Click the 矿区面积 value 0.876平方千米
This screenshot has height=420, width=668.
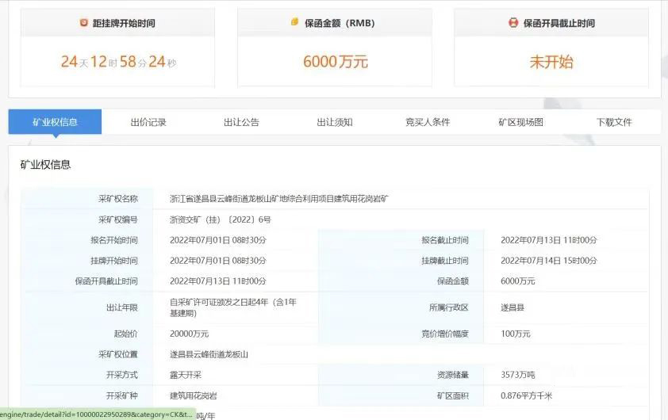(x=526, y=395)
